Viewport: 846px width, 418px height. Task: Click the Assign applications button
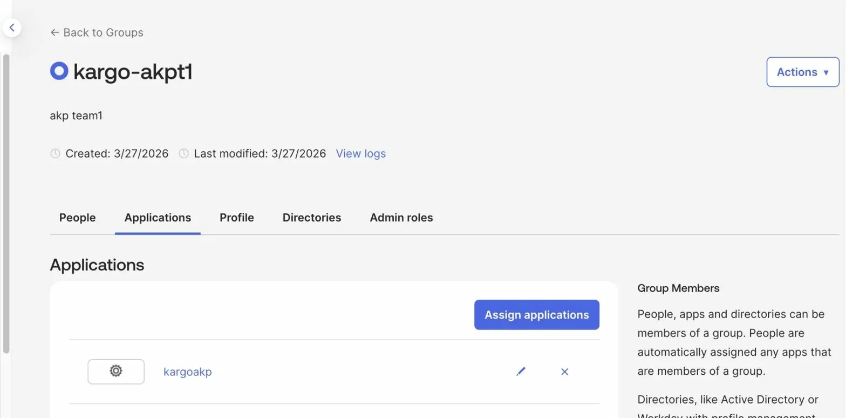click(x=536, y=315)
